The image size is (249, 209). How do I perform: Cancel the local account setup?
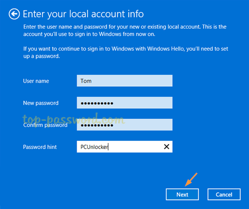224,194
